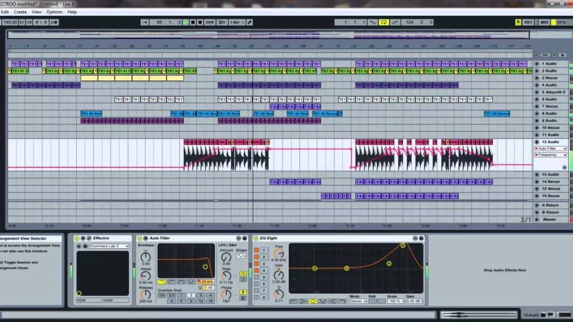Select the notch filter type icon
Image resolution: width=573 pixels, height=322 pixels.
190,282
